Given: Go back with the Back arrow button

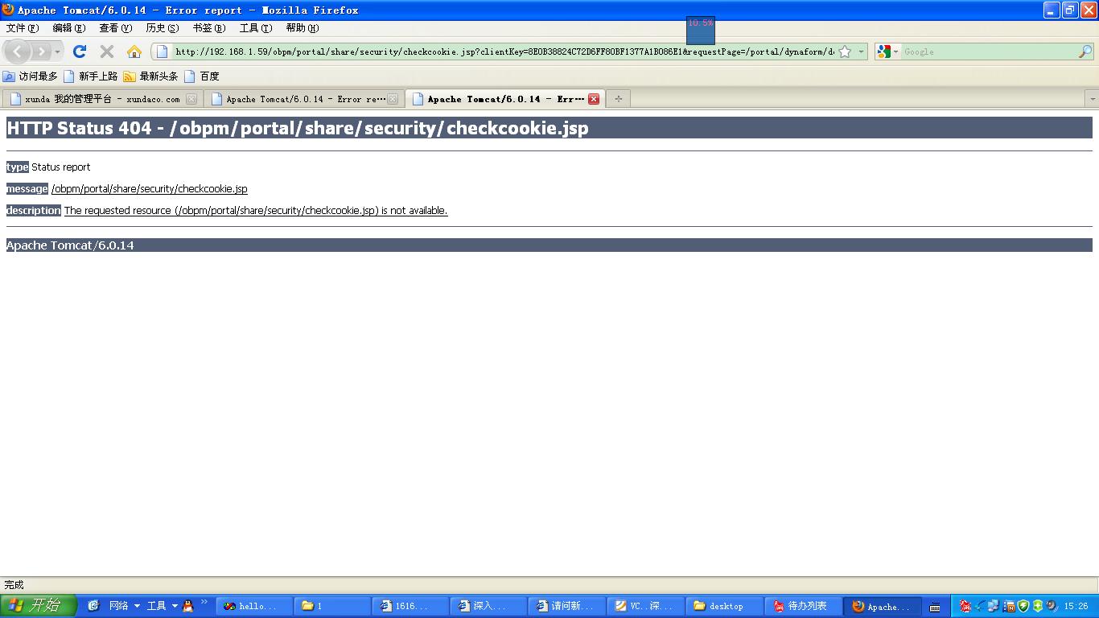Looking at the screenshot, I should click(x=18, y=51).
